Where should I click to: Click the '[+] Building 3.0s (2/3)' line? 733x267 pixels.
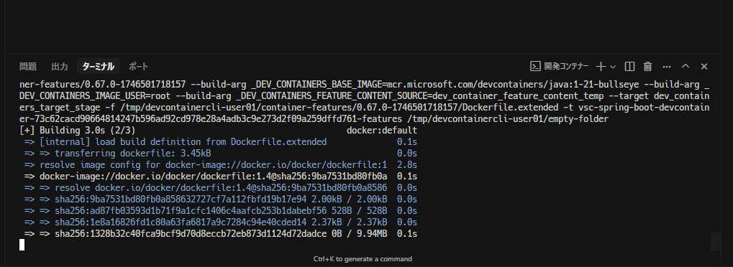pos(78,130)
